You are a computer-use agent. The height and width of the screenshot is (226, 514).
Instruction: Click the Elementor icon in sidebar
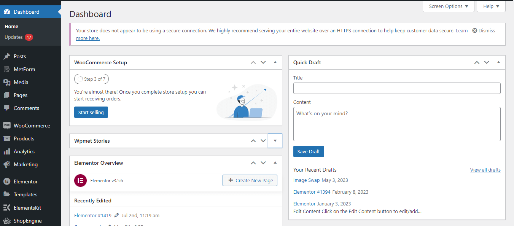click(7, 181)
